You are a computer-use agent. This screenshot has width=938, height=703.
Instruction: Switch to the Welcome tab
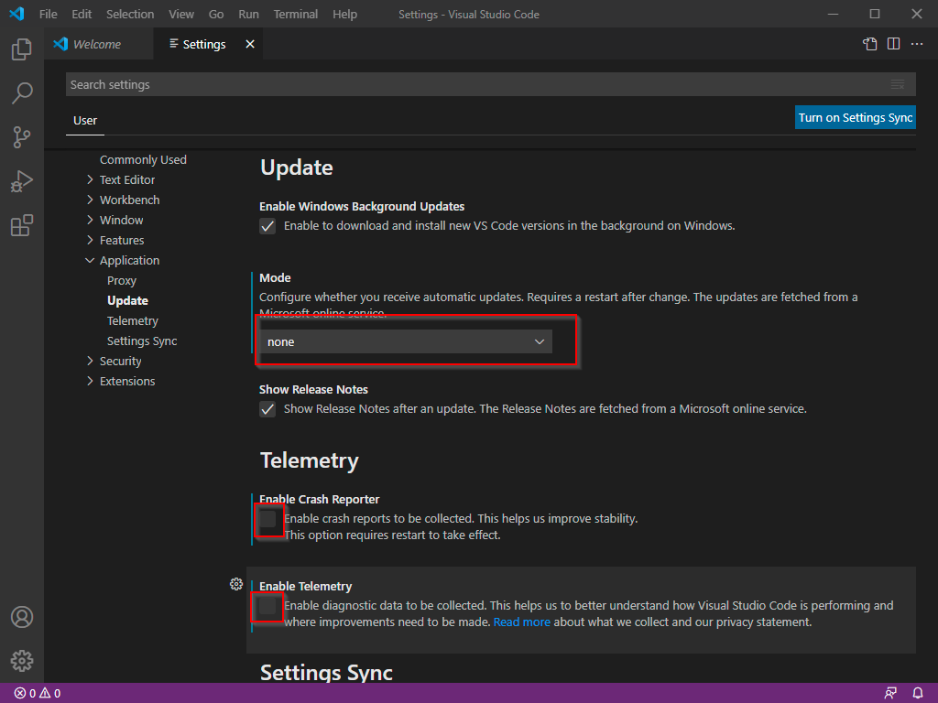(x=98, y=44)
